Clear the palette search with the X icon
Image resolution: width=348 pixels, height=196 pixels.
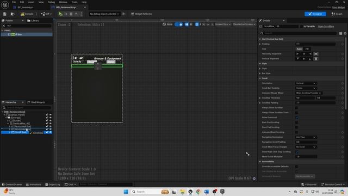pos(4,26)
